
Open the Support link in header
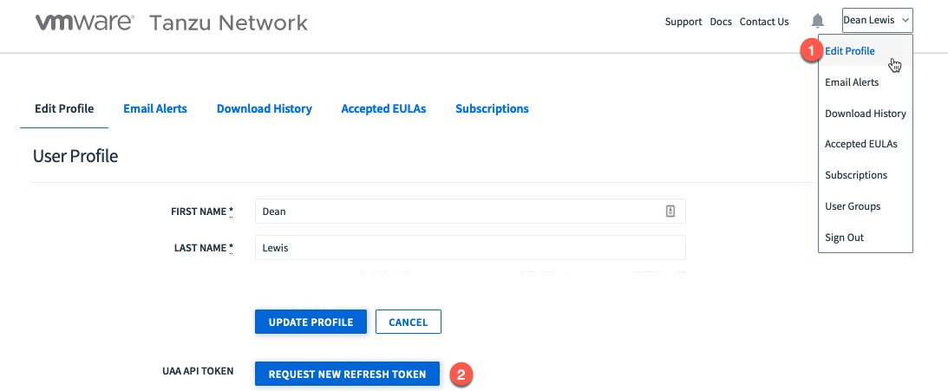click(683, 22)
